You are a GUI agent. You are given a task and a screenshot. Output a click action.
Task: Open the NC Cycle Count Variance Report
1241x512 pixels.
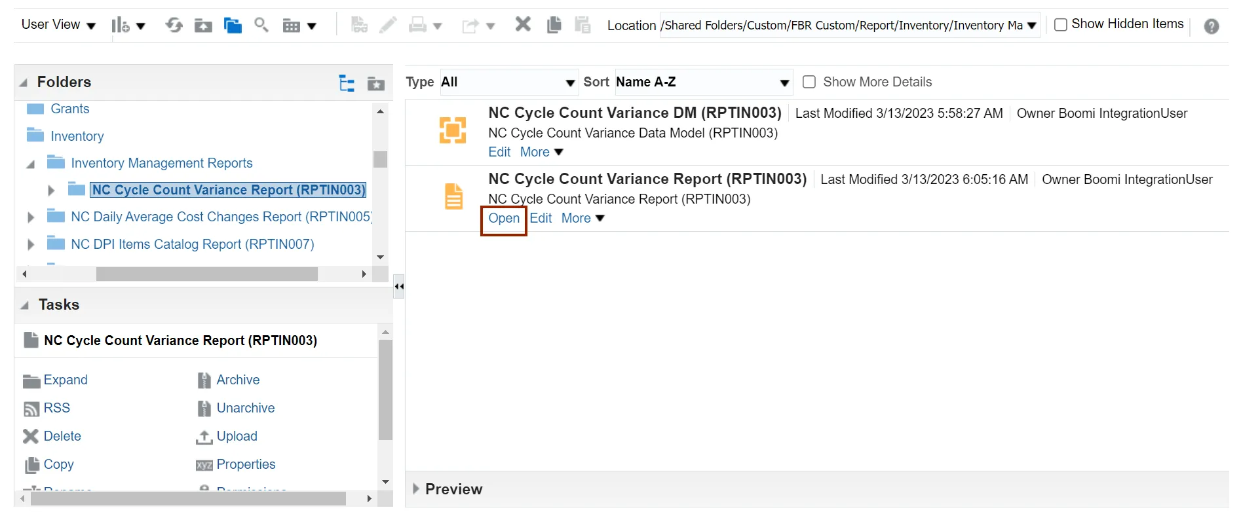pos(503,219)
